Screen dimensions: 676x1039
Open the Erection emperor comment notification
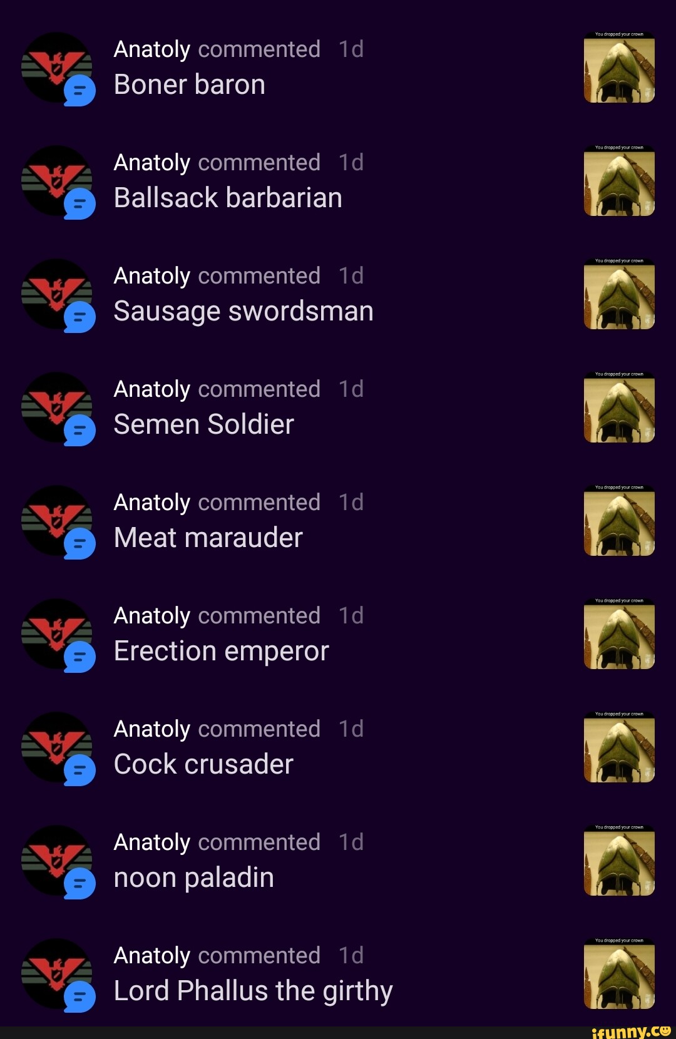pyautogui.click(x=338, y=634)
